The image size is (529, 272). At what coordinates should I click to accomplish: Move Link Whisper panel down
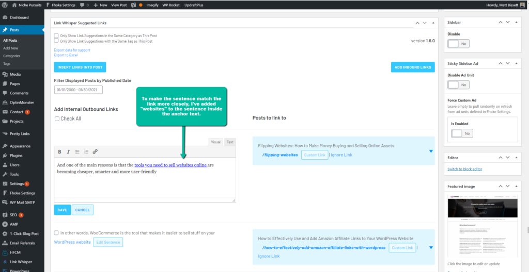(x=425, y=23)
